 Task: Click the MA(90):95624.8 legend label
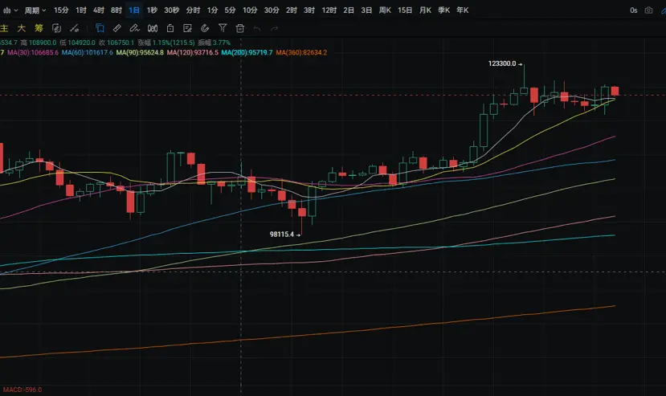pos(140,53)
